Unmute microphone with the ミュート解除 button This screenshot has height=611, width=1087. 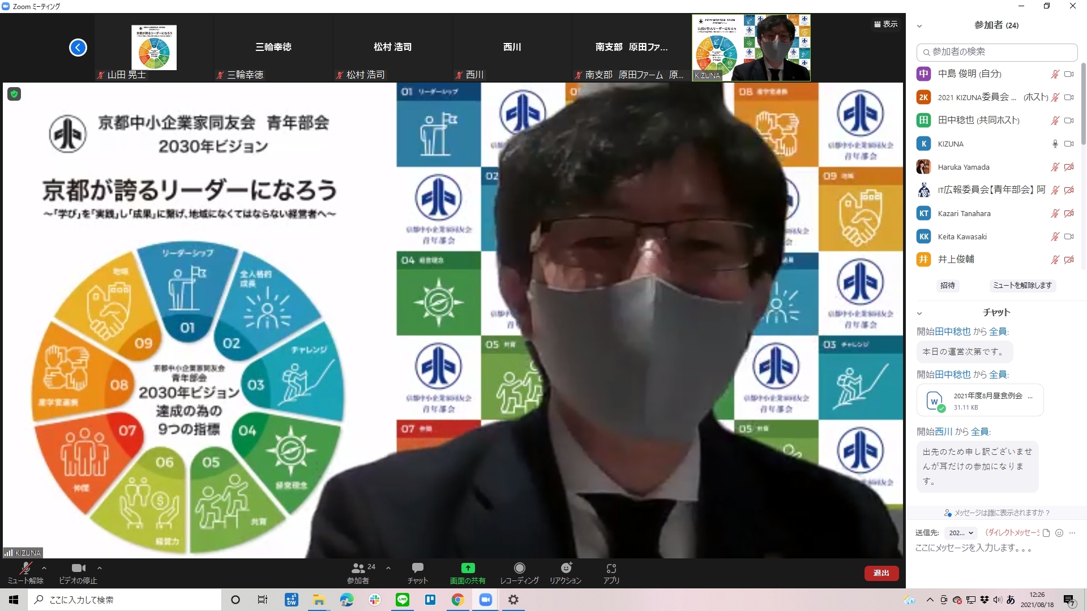pos(25,573)
